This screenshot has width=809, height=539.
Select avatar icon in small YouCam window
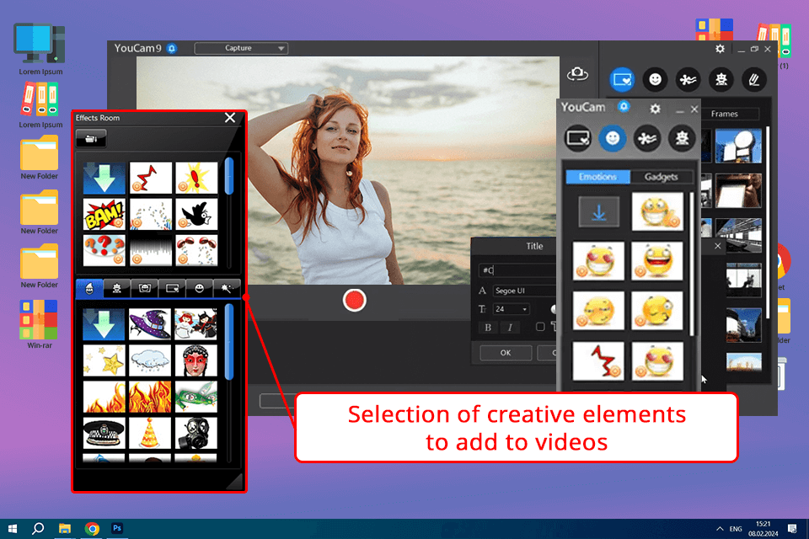click(682, 138)
